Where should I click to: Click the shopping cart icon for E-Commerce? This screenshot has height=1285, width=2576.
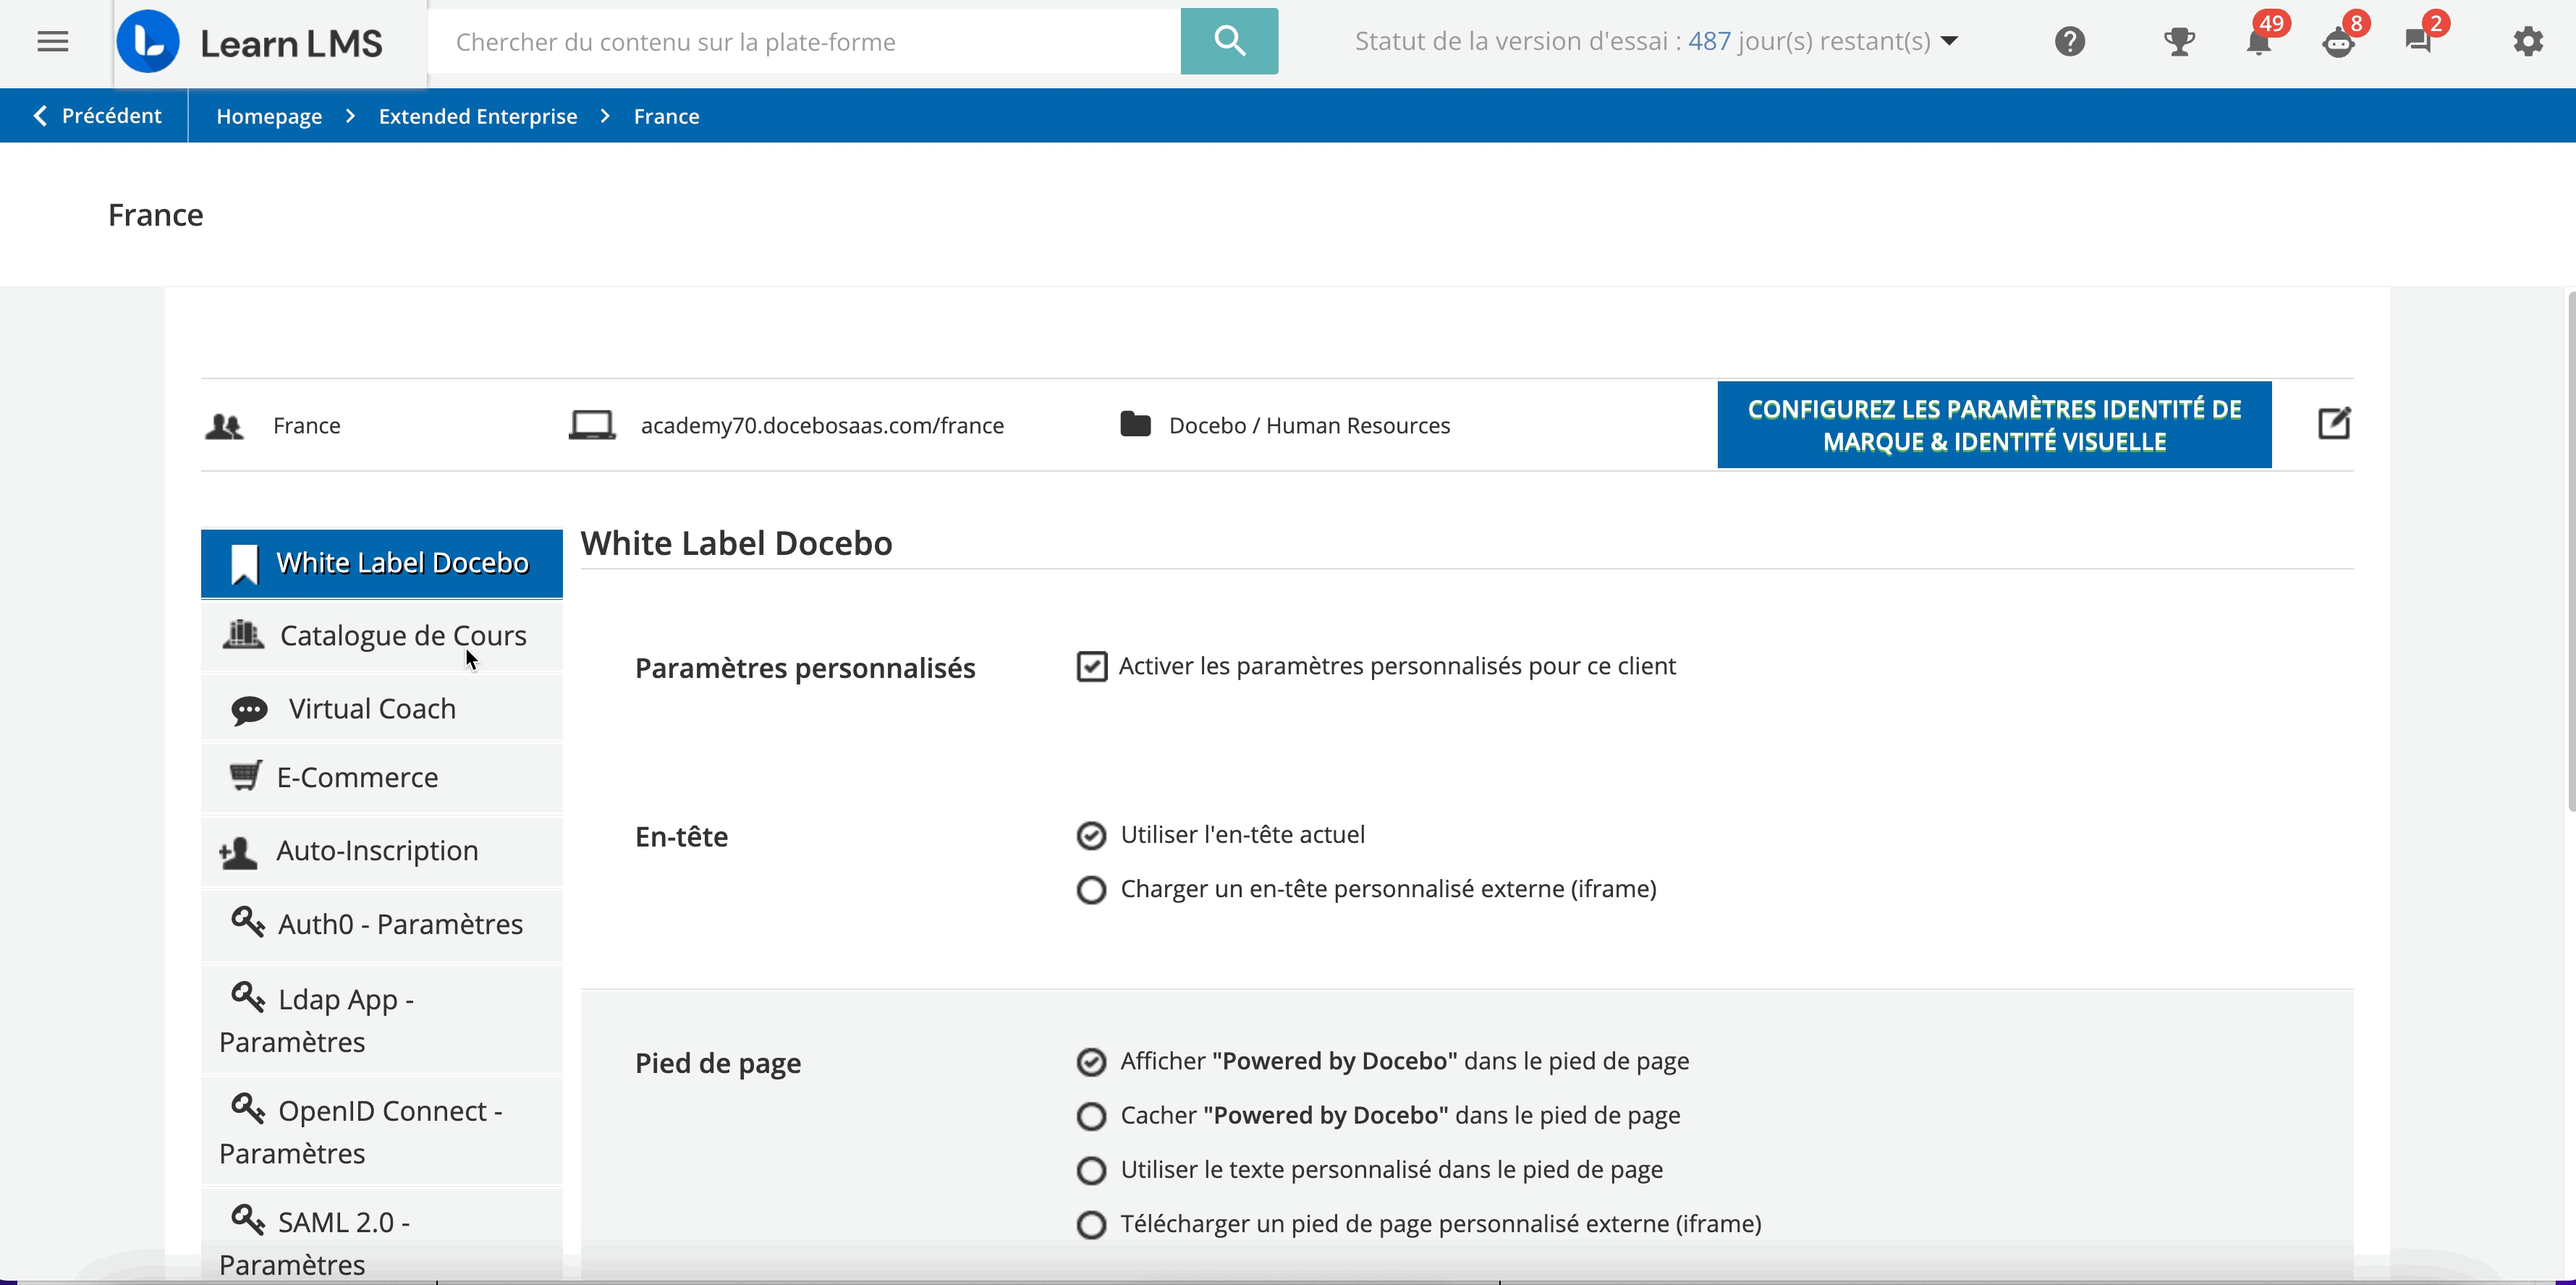246,776
